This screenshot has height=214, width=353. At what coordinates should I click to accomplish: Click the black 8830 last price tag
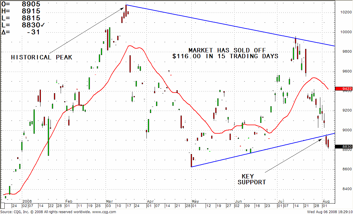pyautogui.click(x=344, y=147)
